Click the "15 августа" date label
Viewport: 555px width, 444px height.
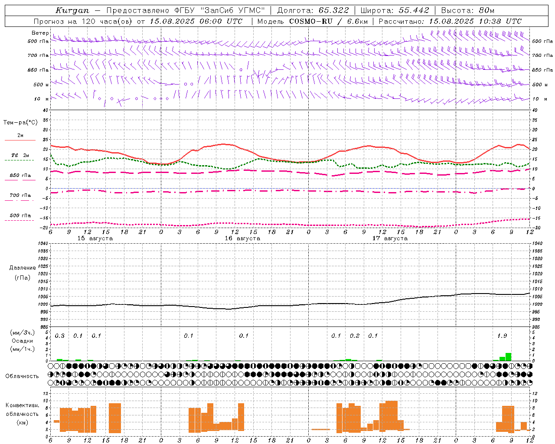tap(95, 238)
